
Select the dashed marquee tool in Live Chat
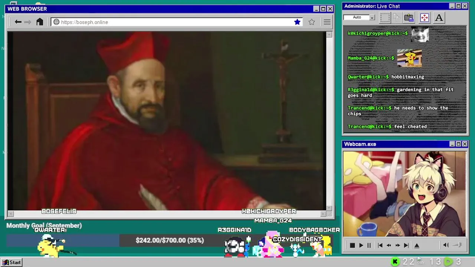click(x=385, y=17)
